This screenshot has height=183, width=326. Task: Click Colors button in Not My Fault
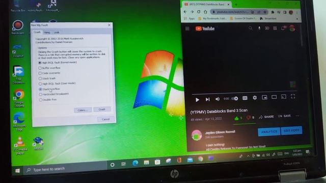83,110
